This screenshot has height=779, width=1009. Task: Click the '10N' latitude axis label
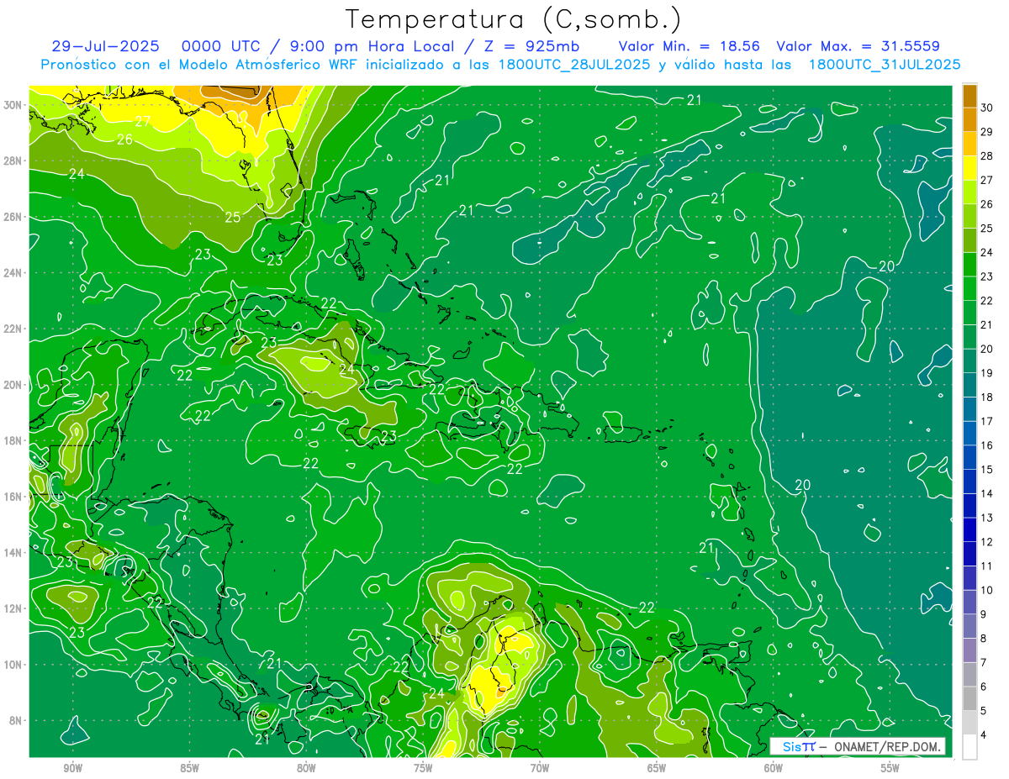13,665
